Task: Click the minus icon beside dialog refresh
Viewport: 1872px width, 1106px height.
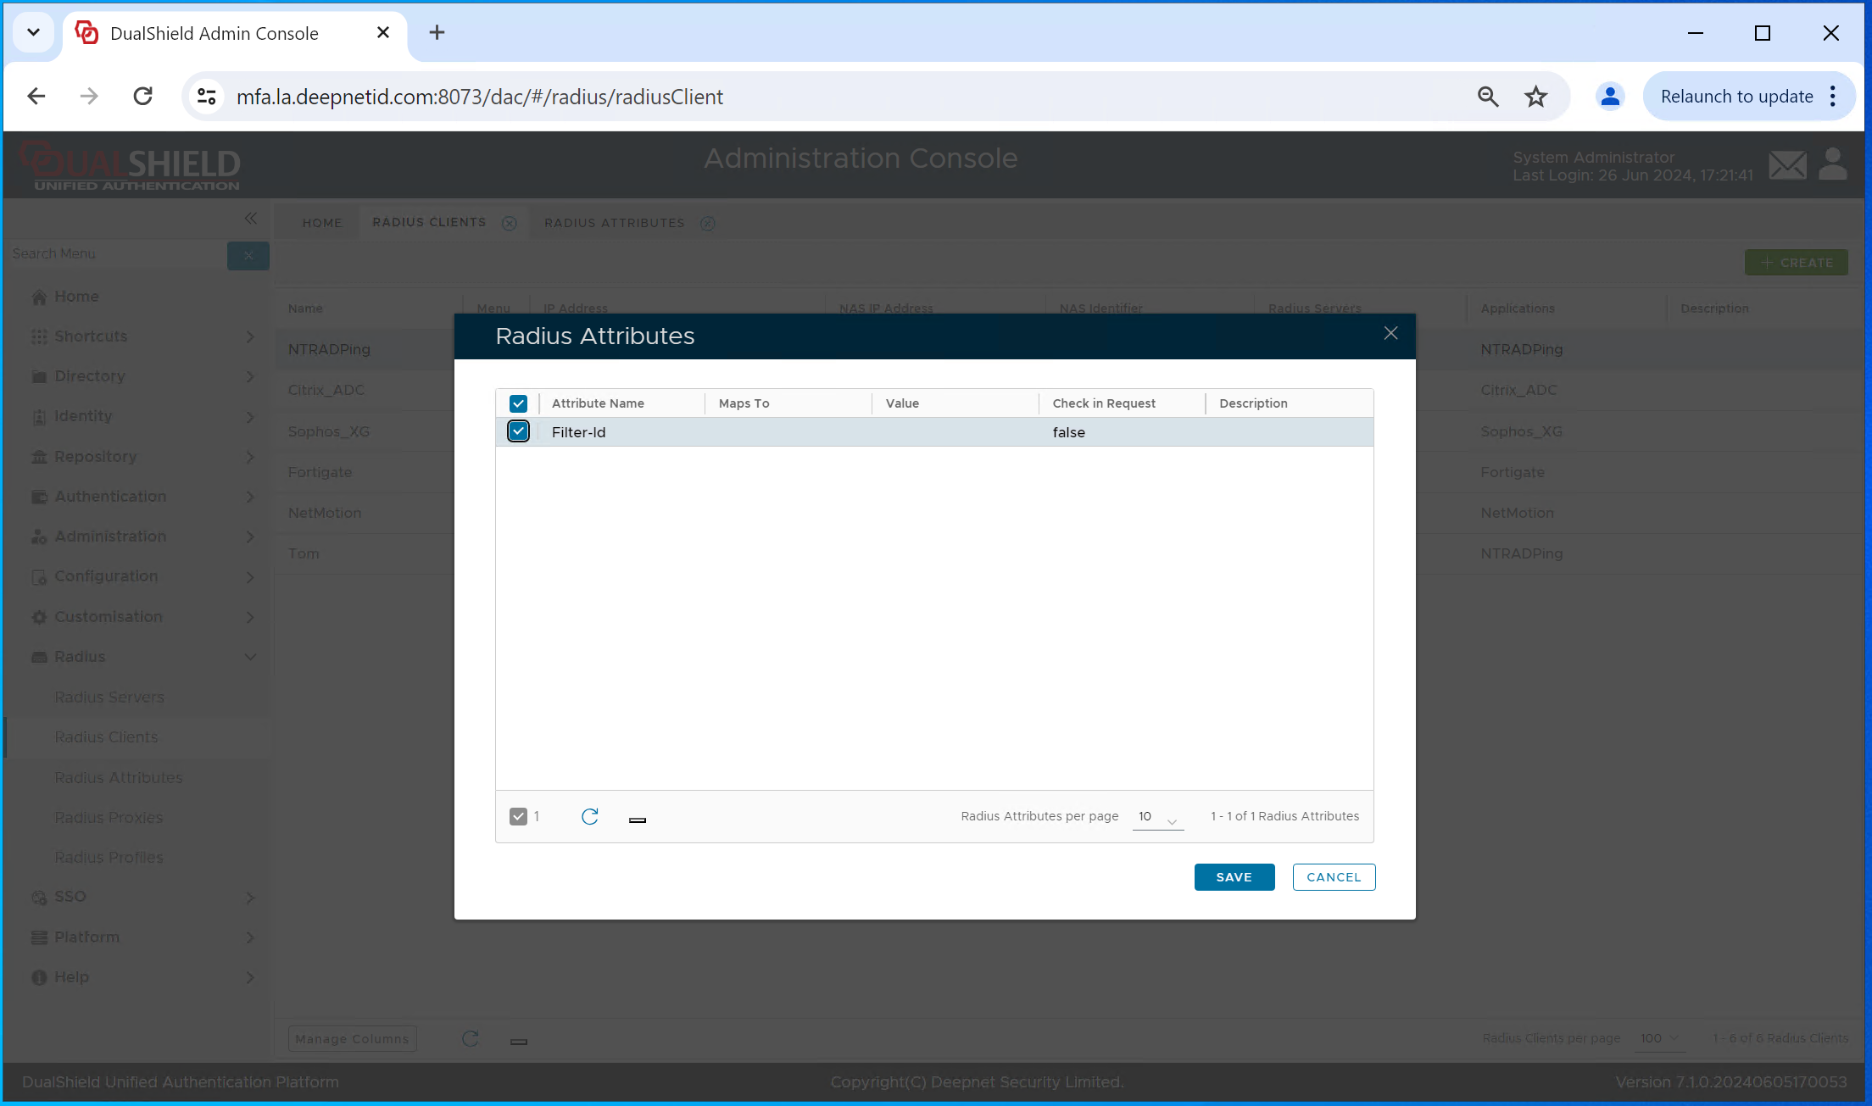Action: [638, 820]
